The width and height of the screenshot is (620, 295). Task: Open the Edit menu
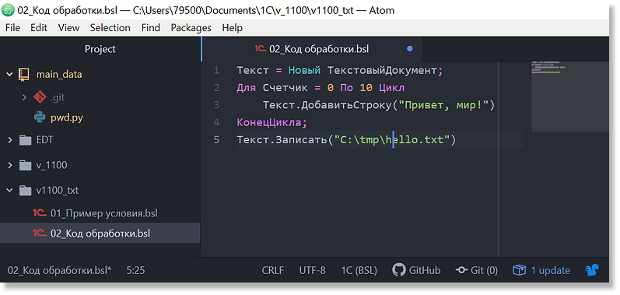[x=39, y=28]
